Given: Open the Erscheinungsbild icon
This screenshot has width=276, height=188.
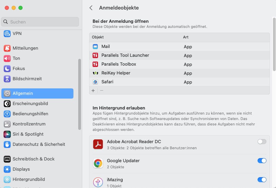Looking at the screenshot, I should tap(7, 104).
